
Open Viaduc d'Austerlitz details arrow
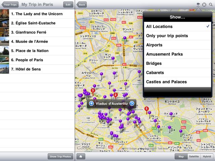pos(132,104)
